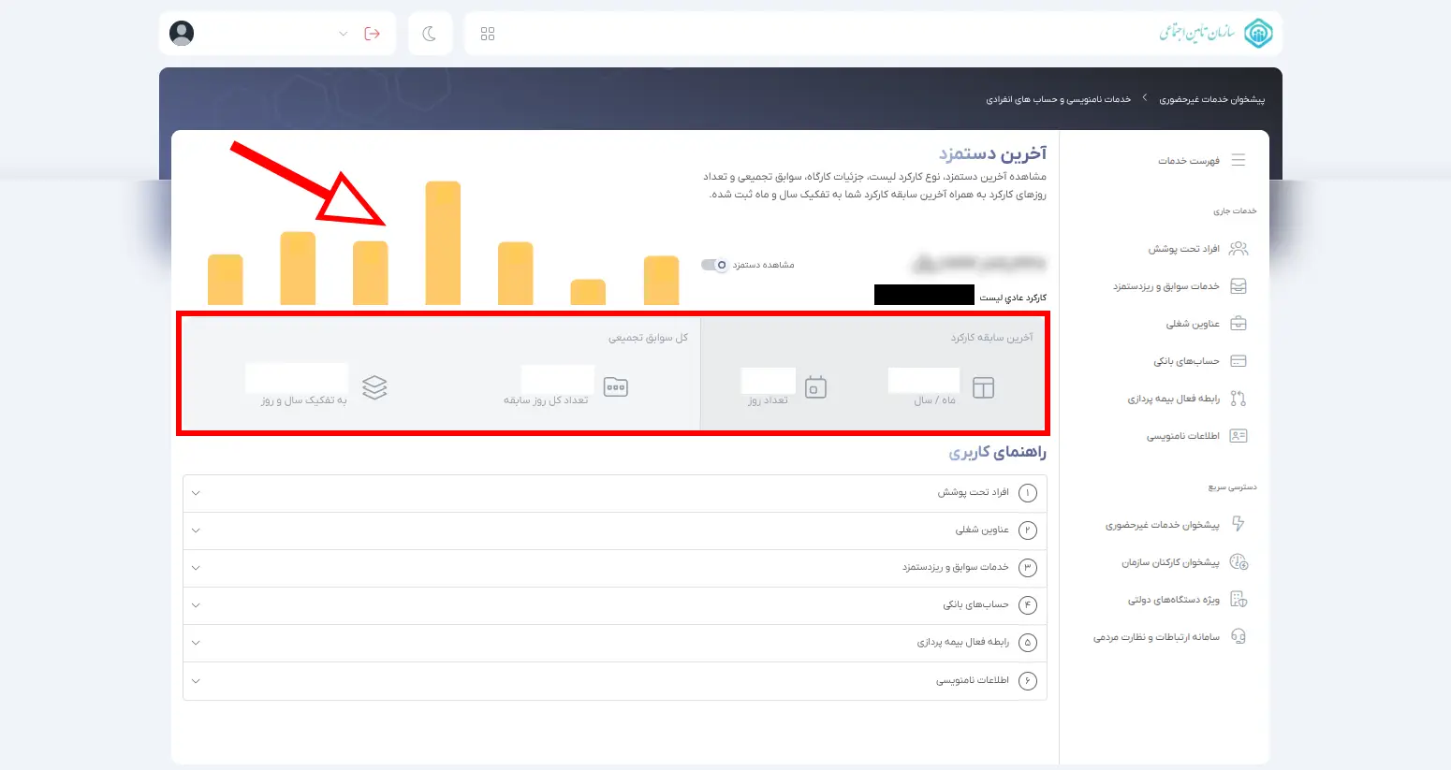Viewport: 1451px width, 770px height.
Task: Expand the اطلاعات نامنویسی guide row
Action: click(x=615, y=680)
